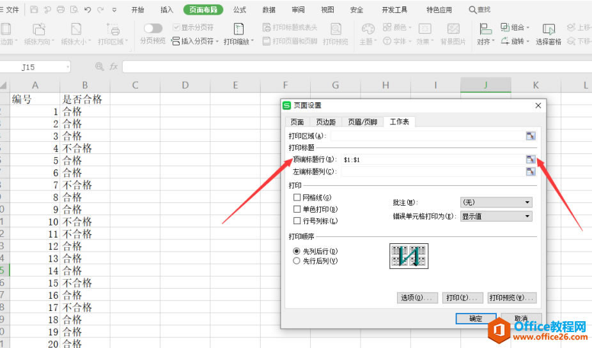This screenshot has width=592, height=348.
Task: Switch to the 开始 ribbon tab
Action: [x=137, y=10]
